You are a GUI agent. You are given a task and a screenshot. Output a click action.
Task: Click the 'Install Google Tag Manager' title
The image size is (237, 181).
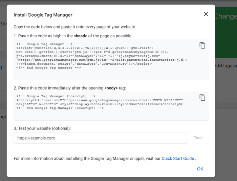(x=43, y=15)
